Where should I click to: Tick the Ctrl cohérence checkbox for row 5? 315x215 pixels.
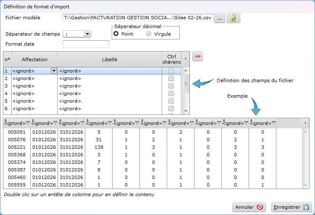click(171, 101)
